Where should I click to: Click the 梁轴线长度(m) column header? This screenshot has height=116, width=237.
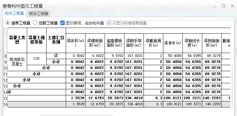click(192, 43)
